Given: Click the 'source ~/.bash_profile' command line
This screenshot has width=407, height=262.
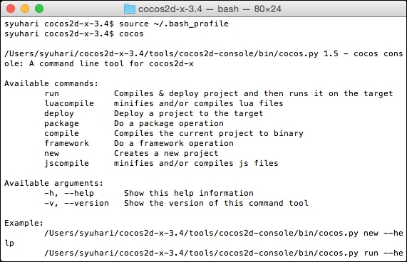Looking at the screenshot, I should pos(174,23).
